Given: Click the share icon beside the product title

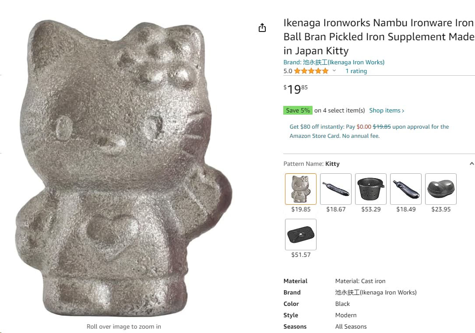Looking at the screenshot, I should (x=262, y=28).
